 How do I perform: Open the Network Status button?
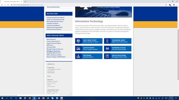(x=117, y=49)
